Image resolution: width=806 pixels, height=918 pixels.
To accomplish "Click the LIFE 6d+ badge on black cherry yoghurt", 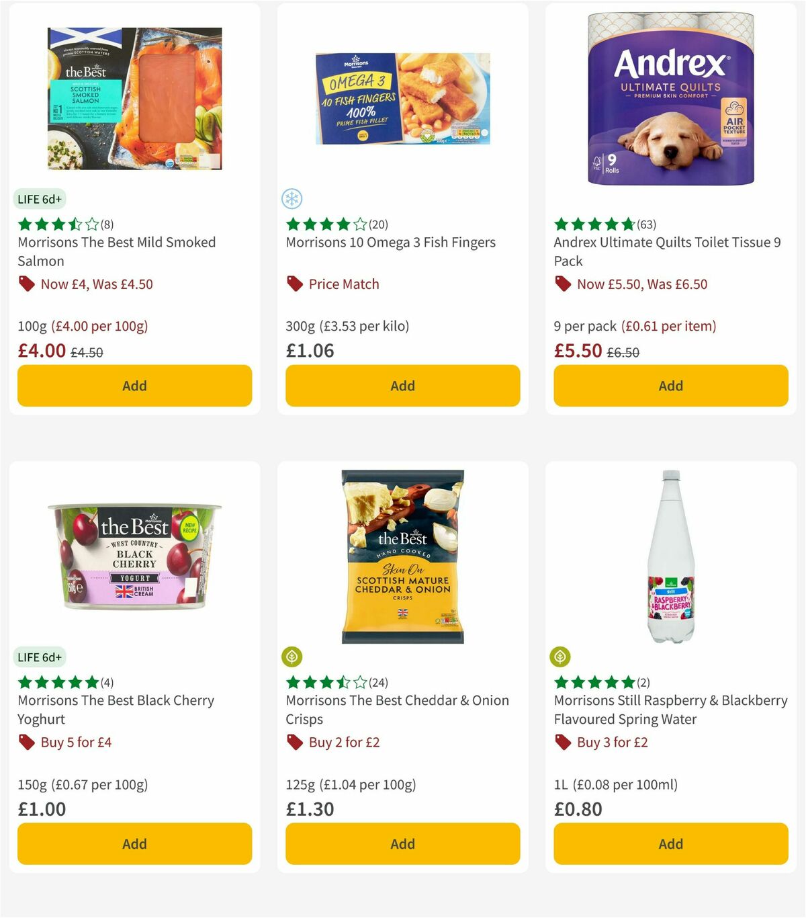I will pyautogui.click(x=40, y=657).
